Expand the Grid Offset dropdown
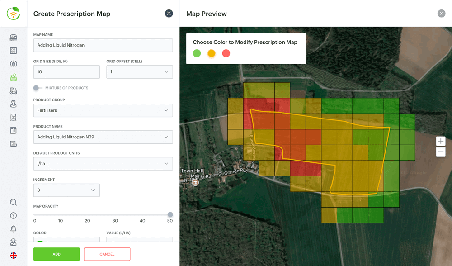This screenshot has height=266, width=452. click(x=139, y=72)
